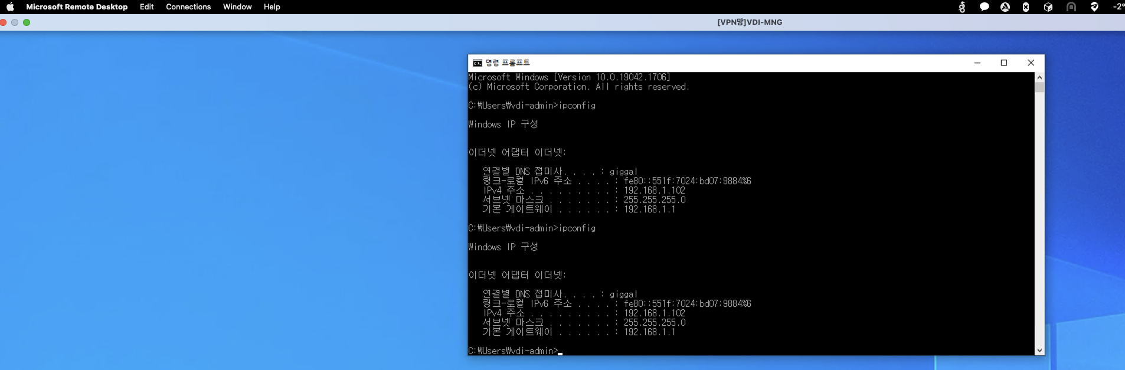Maximize the command prompt window
Image resolution: width=1125 pixels, height=370 pixels.
pos(1004,63)
